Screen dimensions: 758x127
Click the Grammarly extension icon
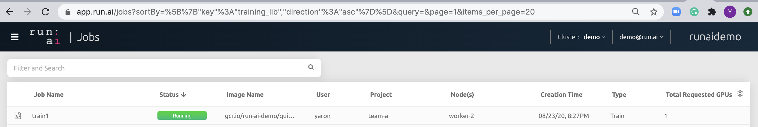pyautogui.click(x=694, y=12)
